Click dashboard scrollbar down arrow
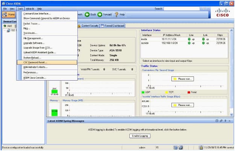This screenshot has width=235, height=151. click(x=232, y=115)
